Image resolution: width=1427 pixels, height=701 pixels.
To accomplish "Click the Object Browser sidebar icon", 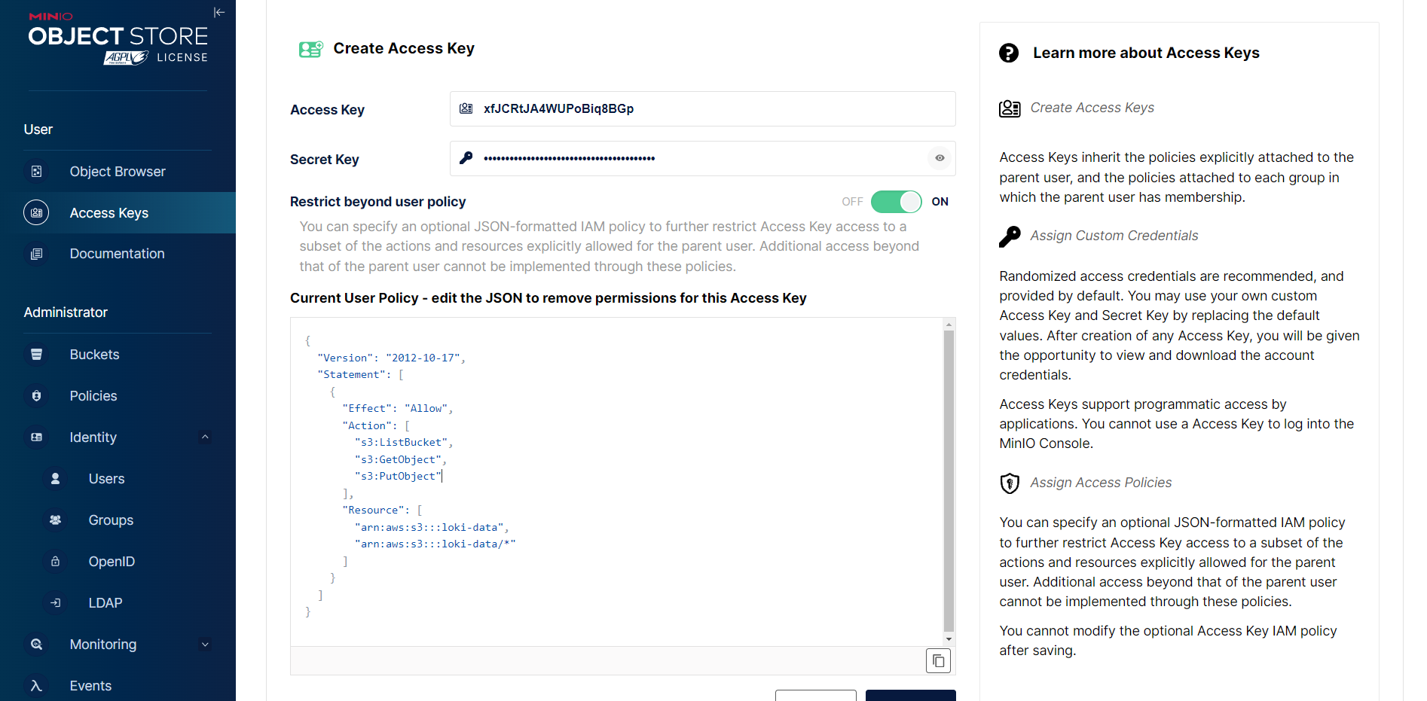I will click(36, 172).
